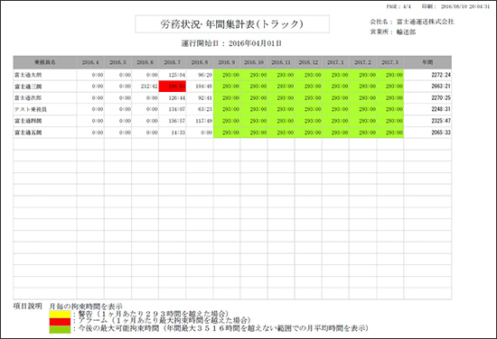
Task: Click the yearly total 2248:31
Action: (441, 109)
